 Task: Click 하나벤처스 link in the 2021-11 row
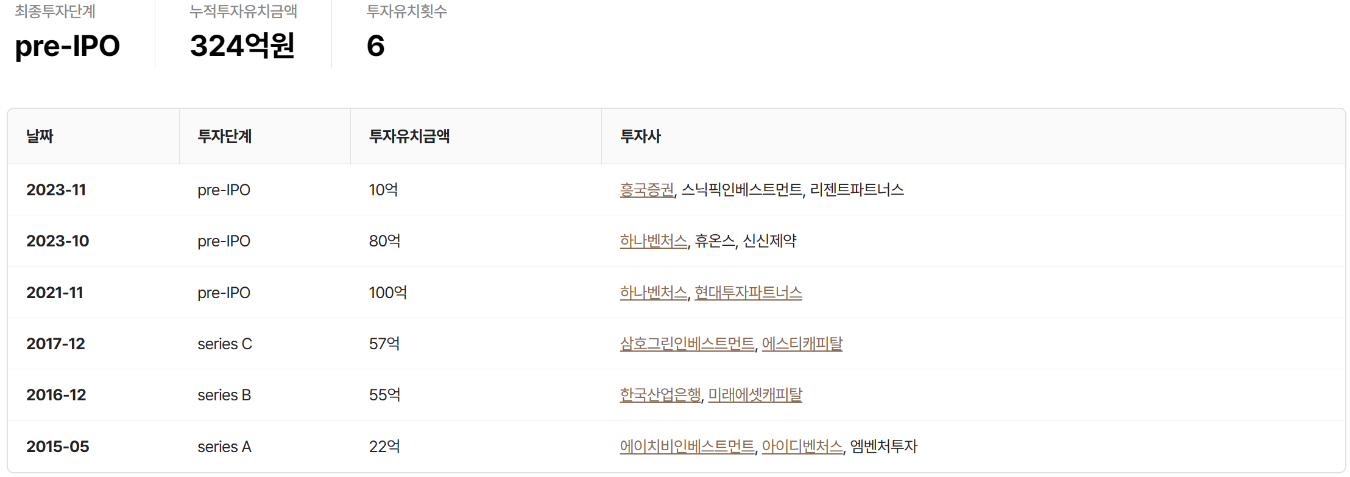tap(653, 293)
